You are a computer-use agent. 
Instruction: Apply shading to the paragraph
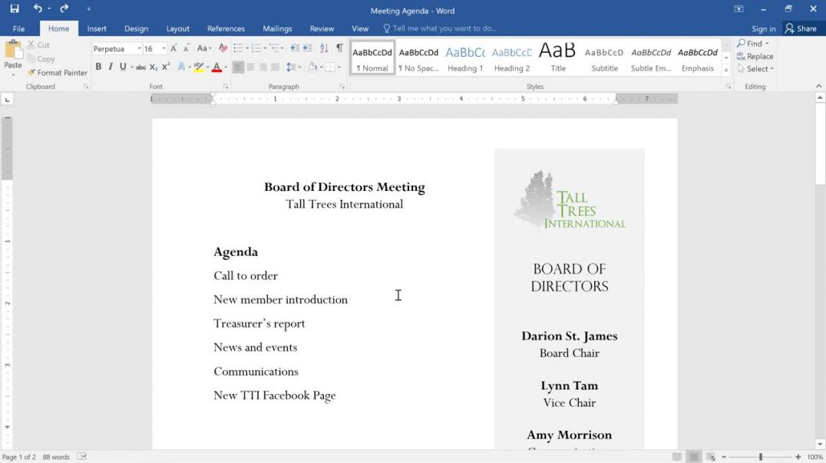(312, 67)
